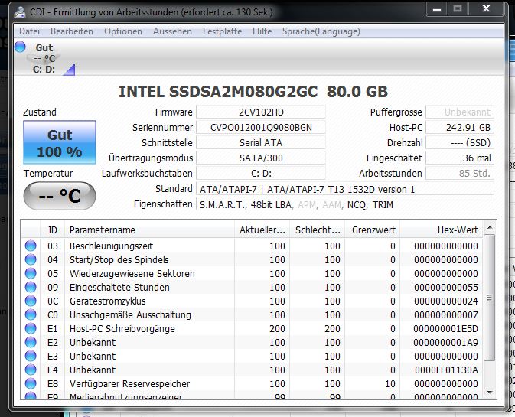
Task: Click the SMART list scrollbar thumb
Action: tap(490, 298)
